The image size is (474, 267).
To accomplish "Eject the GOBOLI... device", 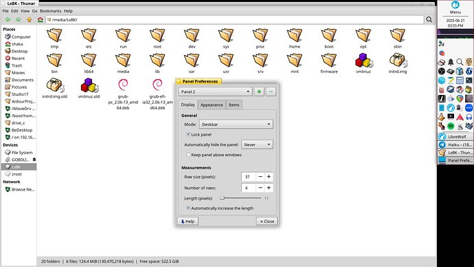I will [x=34, y=160].
